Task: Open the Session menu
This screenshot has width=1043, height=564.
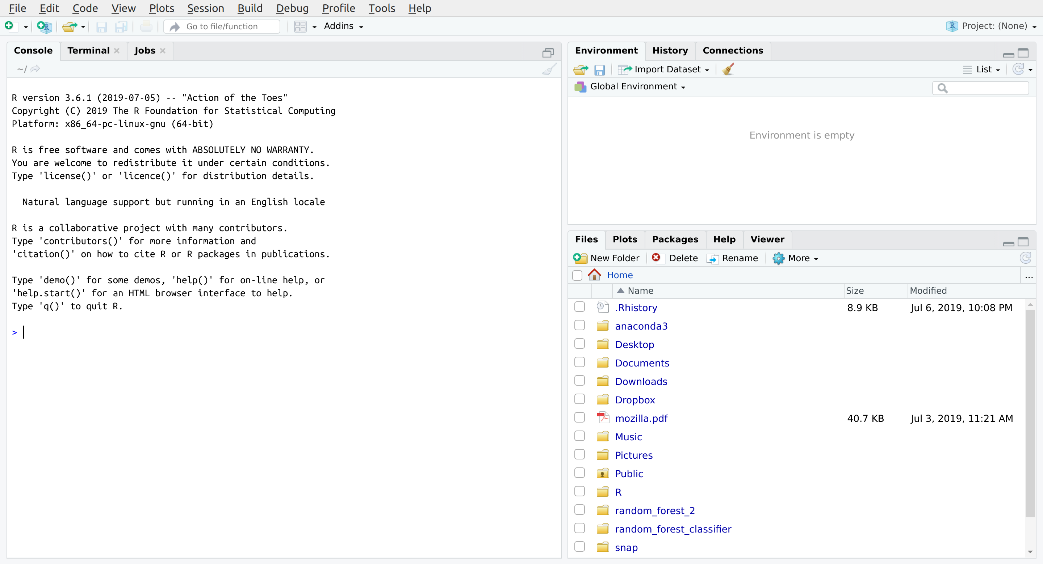Action: [205, 8]
